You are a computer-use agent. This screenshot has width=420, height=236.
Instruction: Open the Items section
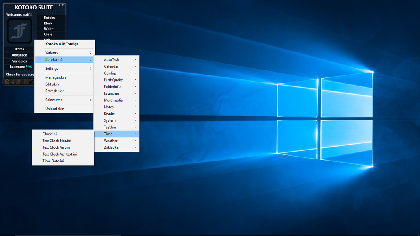[19, 49]
